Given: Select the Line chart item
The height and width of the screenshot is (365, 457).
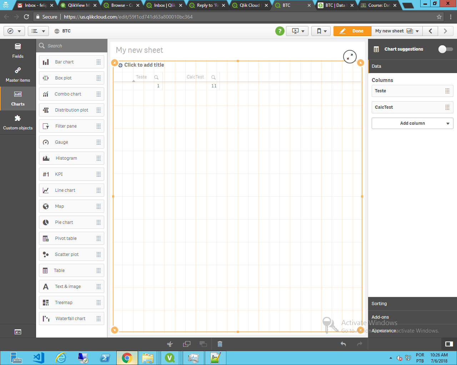Looking at the screenshot, I should tap(71, 190).
